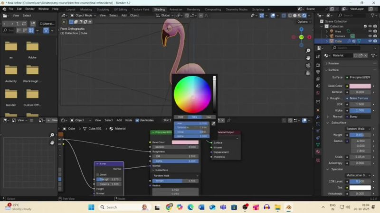Toggle camera view icon in viewport
The image size is (380, 213).
(x=308, y=65)
